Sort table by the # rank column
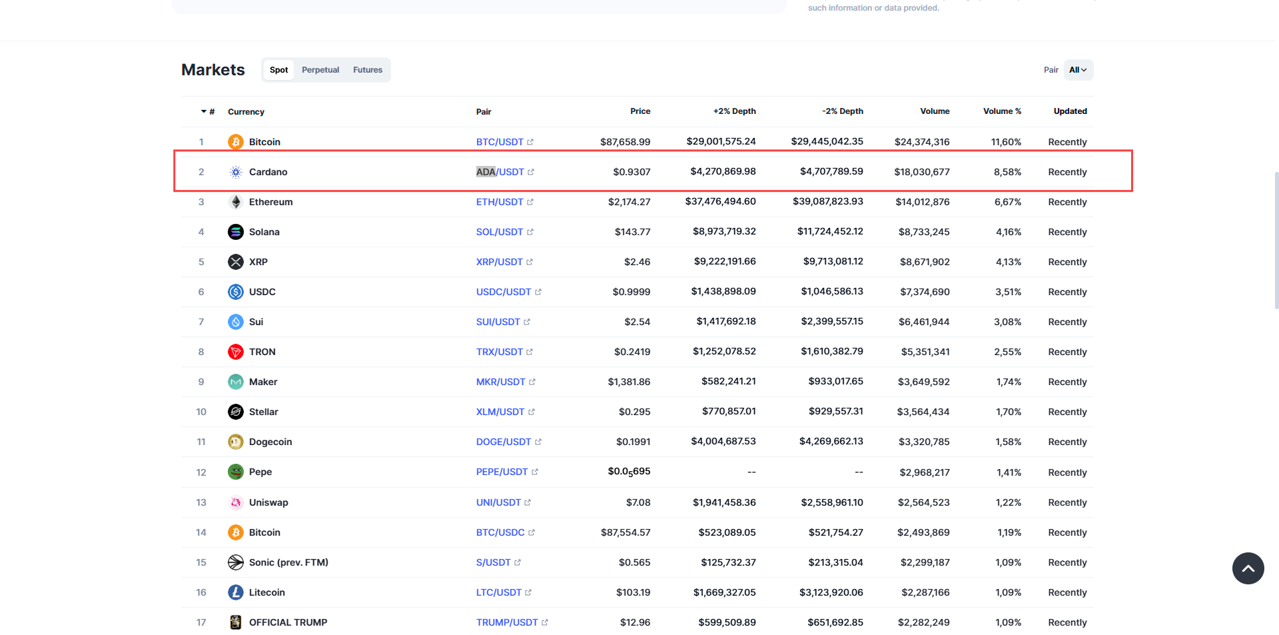 [x=208, y=112]
